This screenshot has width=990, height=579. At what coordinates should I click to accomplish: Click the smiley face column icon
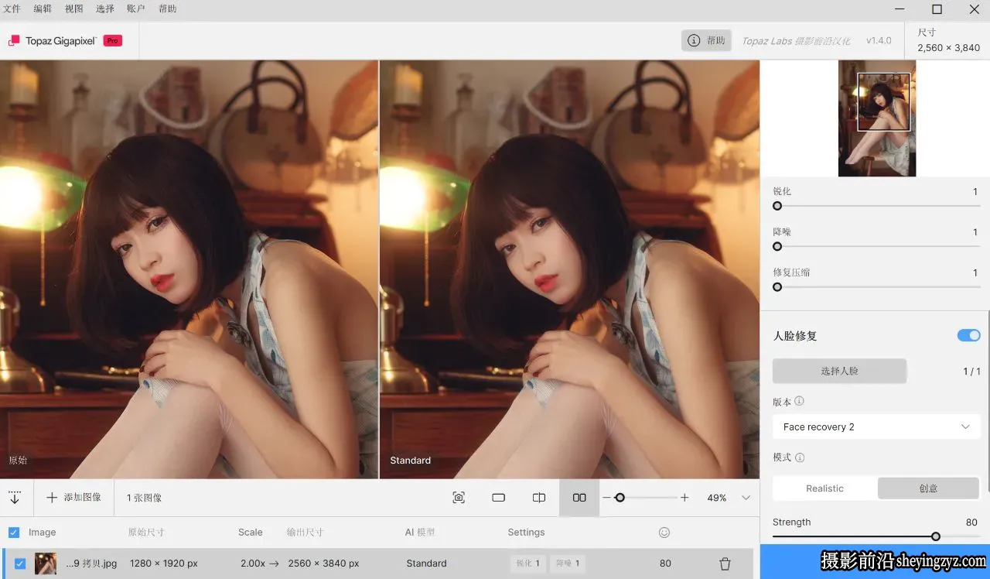click(x=664, y=533)
